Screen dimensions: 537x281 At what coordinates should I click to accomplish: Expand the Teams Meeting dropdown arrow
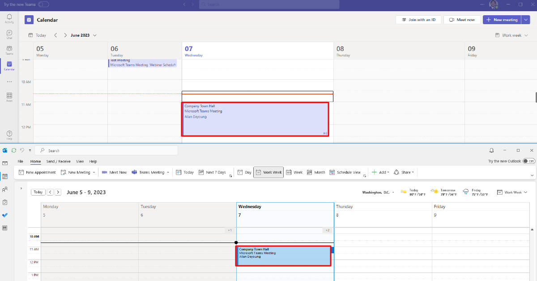click(168, 172)
